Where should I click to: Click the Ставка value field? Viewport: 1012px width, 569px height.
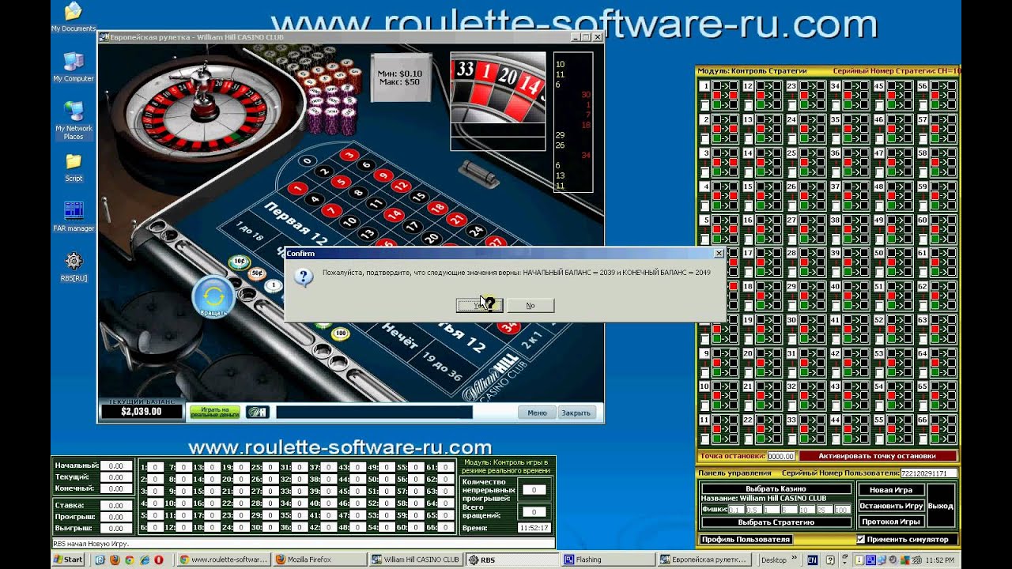115,505
